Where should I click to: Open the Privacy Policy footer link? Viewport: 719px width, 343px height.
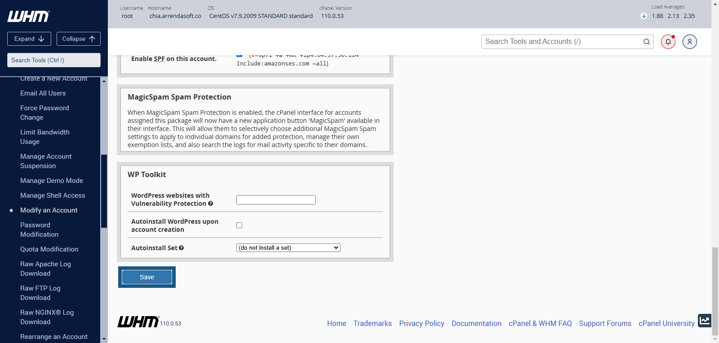(422, 323)
